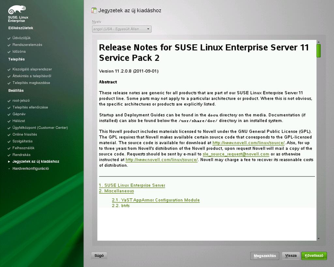
Task: Click the Következő next button
Action: [314, 256]
